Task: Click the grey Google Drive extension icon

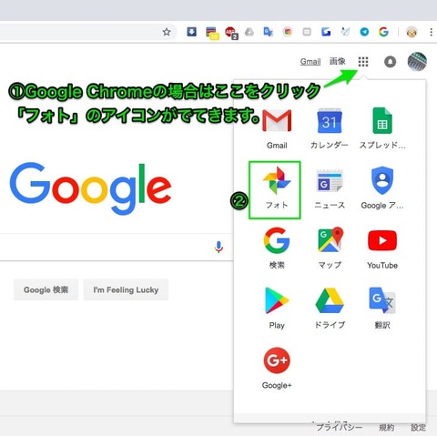Action: [x=249, y=32]
